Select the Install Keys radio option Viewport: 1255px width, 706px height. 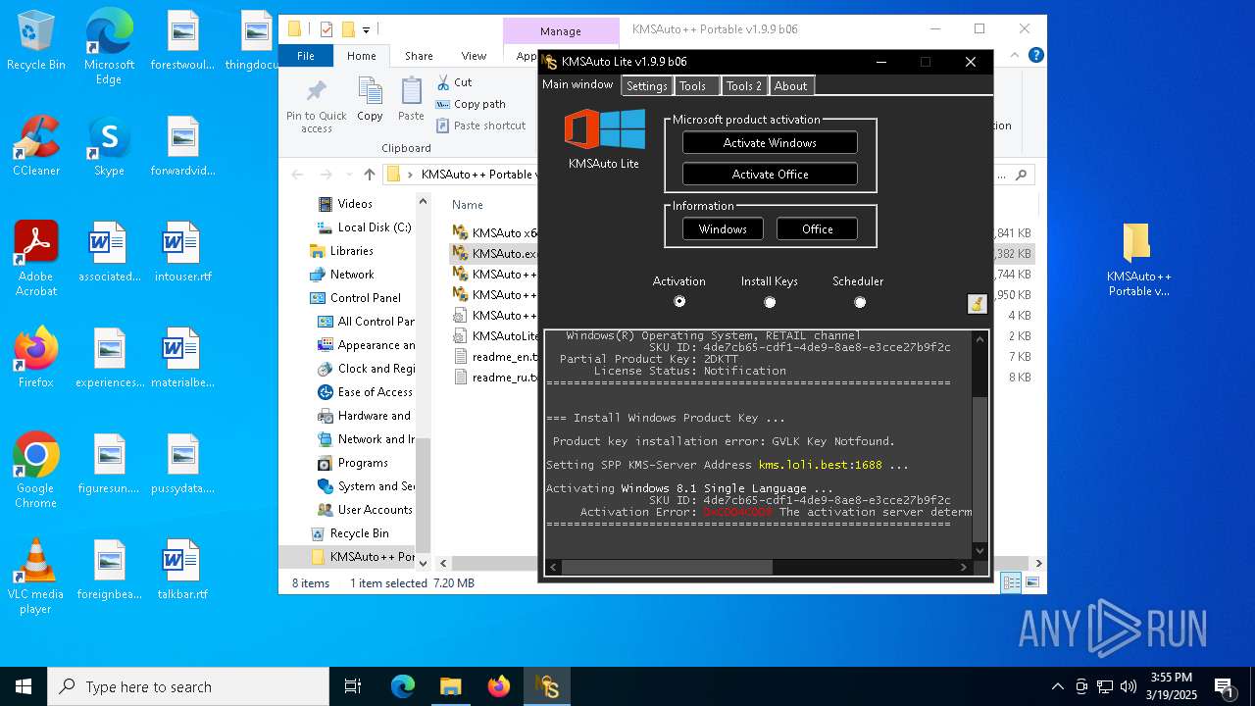[x=770, y=302]
